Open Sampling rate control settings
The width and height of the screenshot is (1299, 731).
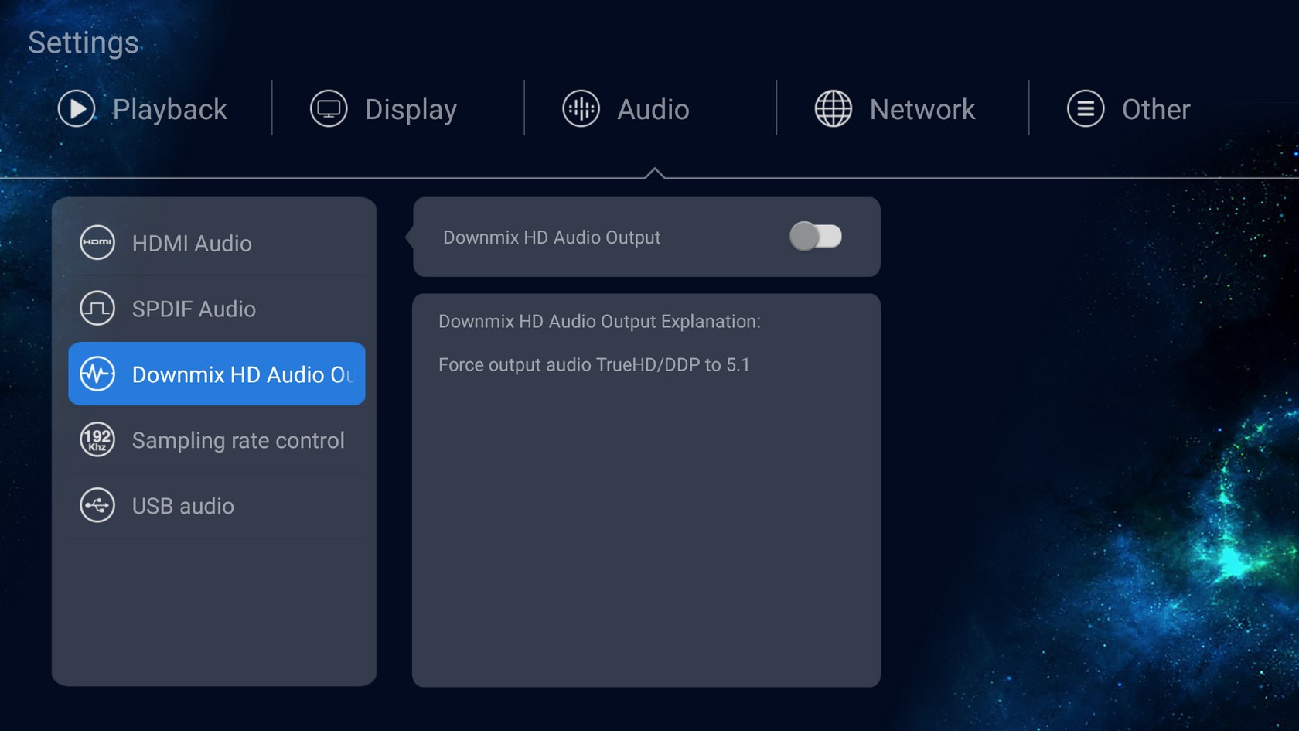click(x=216, y=440)
